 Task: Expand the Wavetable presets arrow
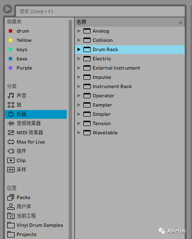79,132
